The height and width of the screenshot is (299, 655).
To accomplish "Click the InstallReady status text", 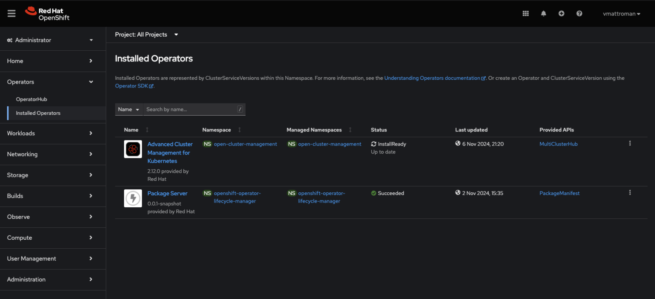I will click(392, 144).
